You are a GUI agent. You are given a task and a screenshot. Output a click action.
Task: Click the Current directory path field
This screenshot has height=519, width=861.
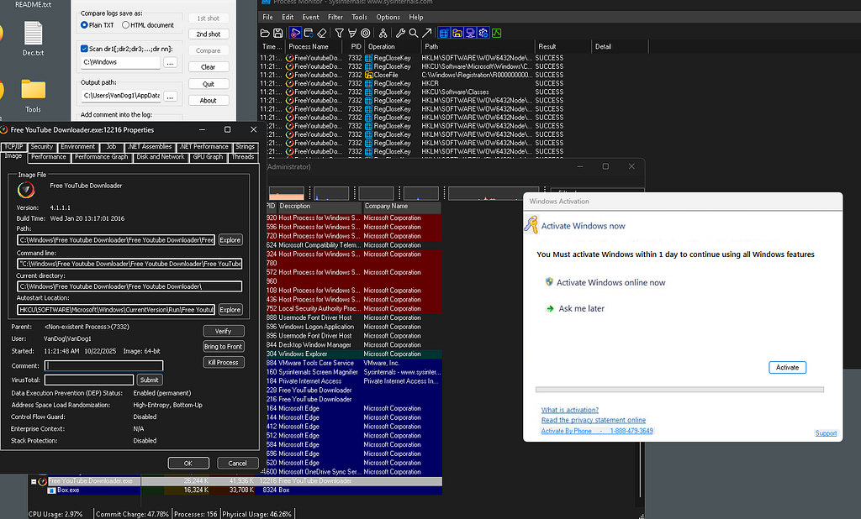click(129, 286)
